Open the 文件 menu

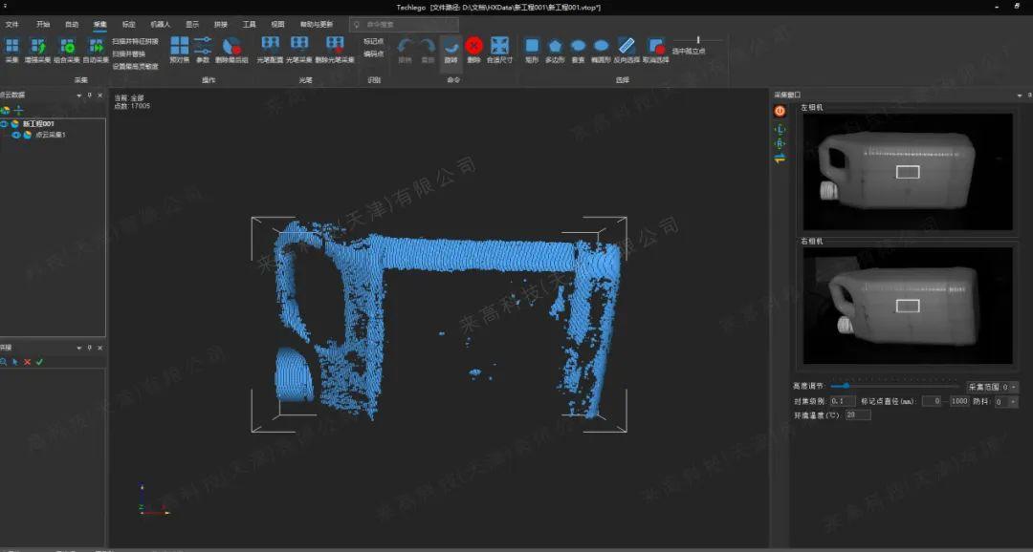click(x=11, y=24)
